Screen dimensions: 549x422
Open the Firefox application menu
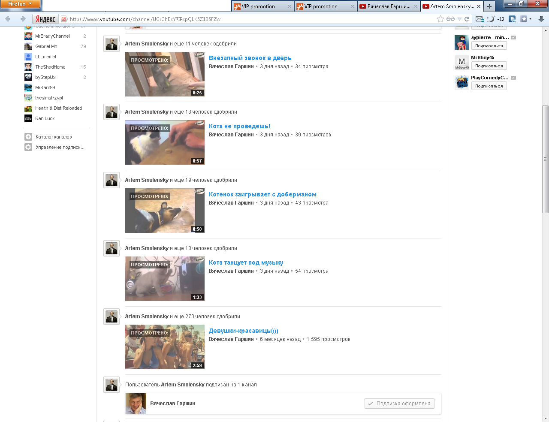pos(20,4)
